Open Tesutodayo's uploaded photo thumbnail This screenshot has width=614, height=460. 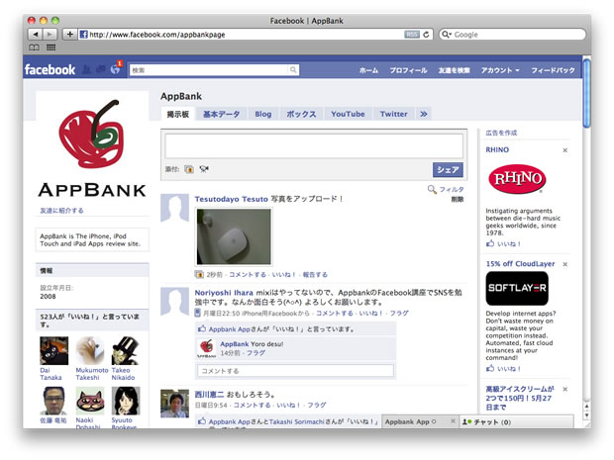point(234,236)
